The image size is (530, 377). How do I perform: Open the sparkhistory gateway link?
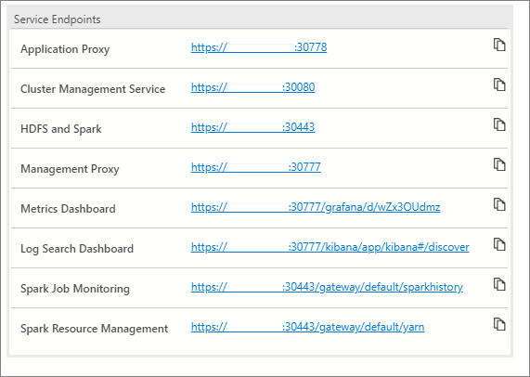(x=327, y=287)
